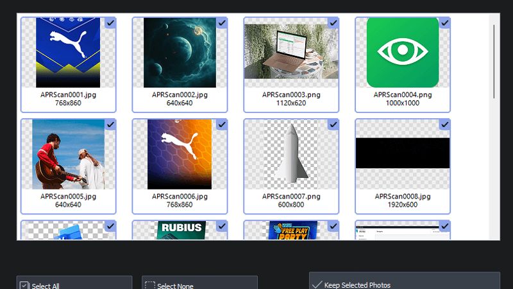Click the 1920x600 dimensions label
The image size is (513, 289).
click(403, 205)
